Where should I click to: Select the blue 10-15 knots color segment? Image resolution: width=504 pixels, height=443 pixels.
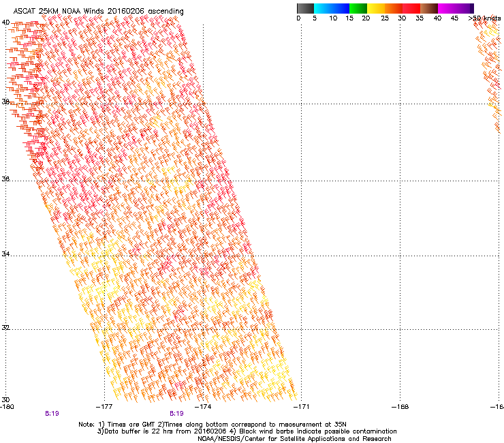click(x=341, y=8)
